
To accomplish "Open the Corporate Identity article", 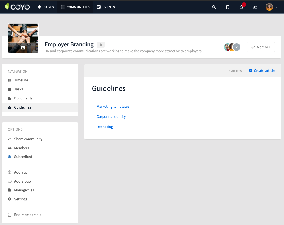I will [x=111, y=116].
